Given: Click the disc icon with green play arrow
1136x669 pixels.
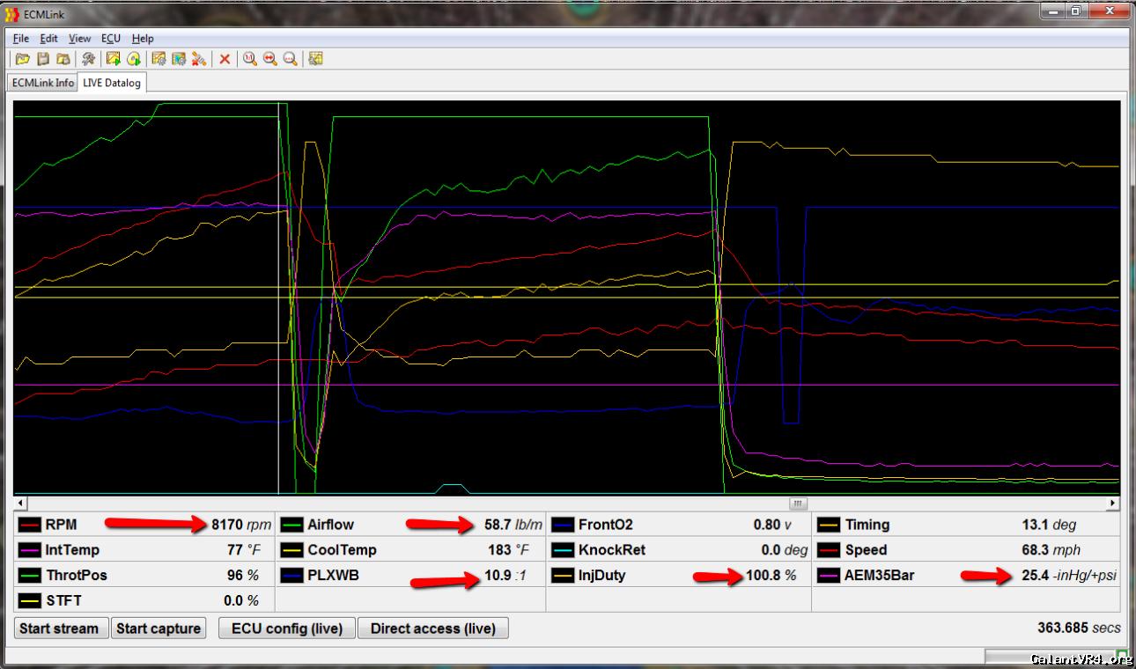Looking at the screenshot, I should [133, 59].
